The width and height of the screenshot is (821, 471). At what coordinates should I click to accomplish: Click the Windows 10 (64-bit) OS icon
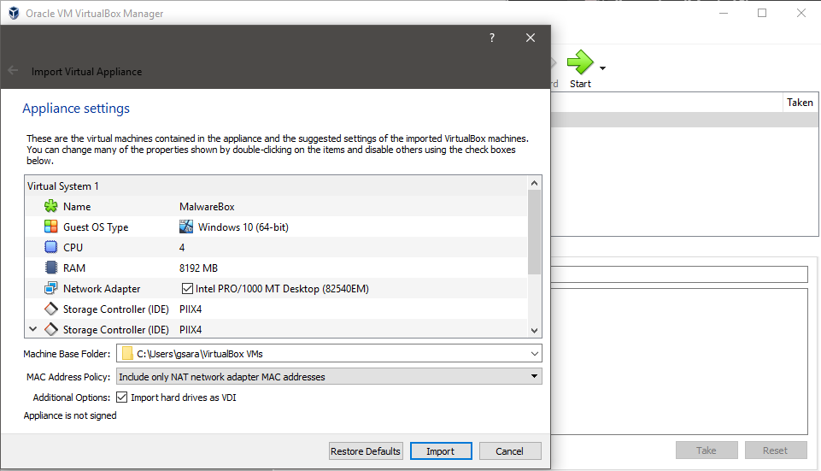point(186,227)
